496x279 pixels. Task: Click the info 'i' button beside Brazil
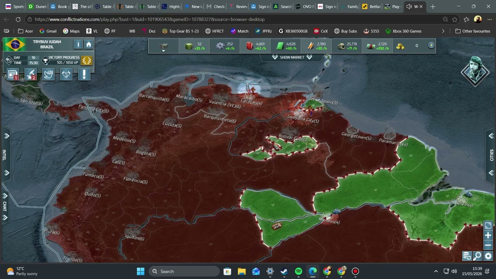[78, 44]
